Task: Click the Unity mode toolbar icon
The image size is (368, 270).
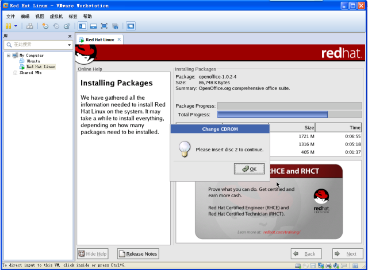Action: tap(115, 26)
